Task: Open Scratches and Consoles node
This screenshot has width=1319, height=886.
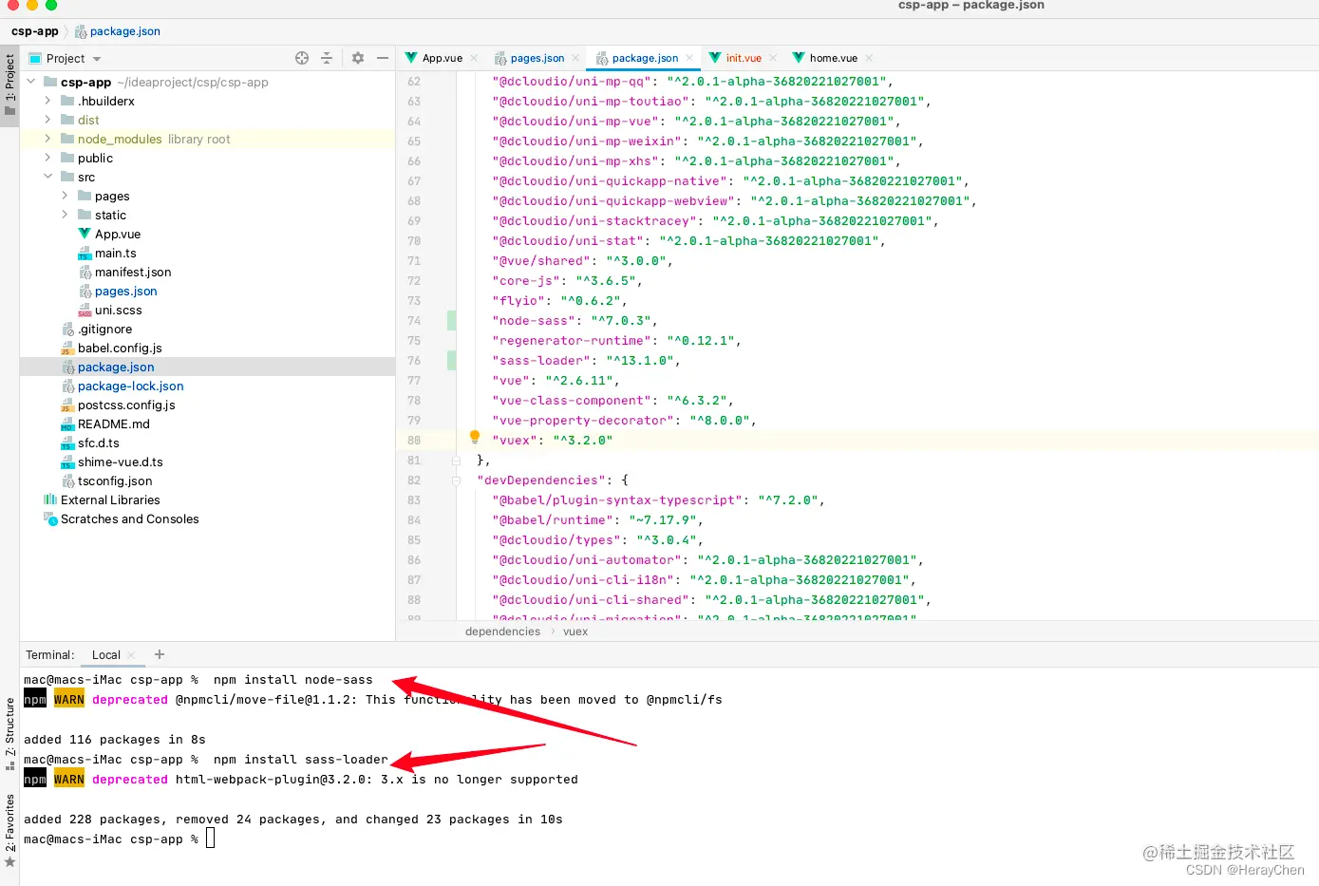Action: [x=130, y=518]
